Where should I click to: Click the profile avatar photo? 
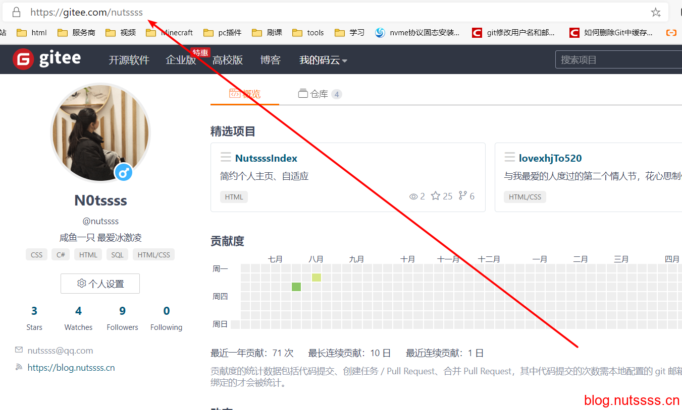point(100,132)
